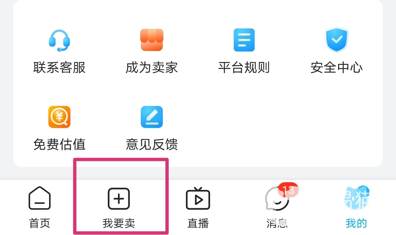The image size is (396, 235).
Task: Tap the home house icon
Action: (x=40, y=198)
